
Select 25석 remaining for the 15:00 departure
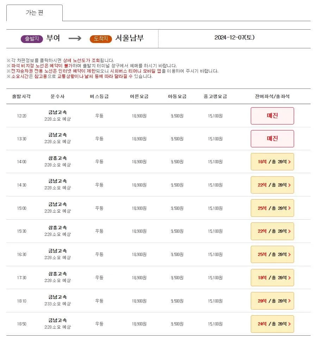point(272,208)
